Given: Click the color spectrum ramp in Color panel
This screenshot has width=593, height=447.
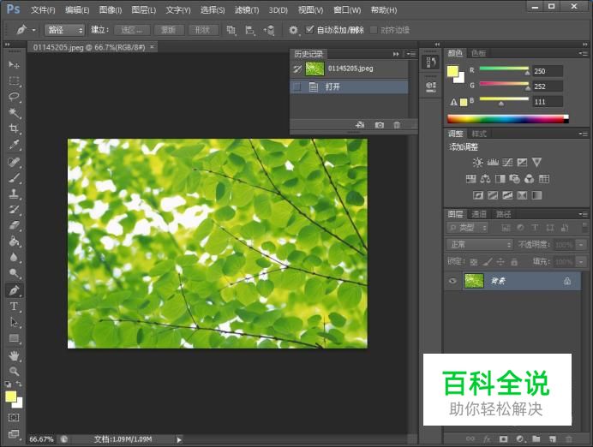Looking at the screenshot, I should 507,119.
